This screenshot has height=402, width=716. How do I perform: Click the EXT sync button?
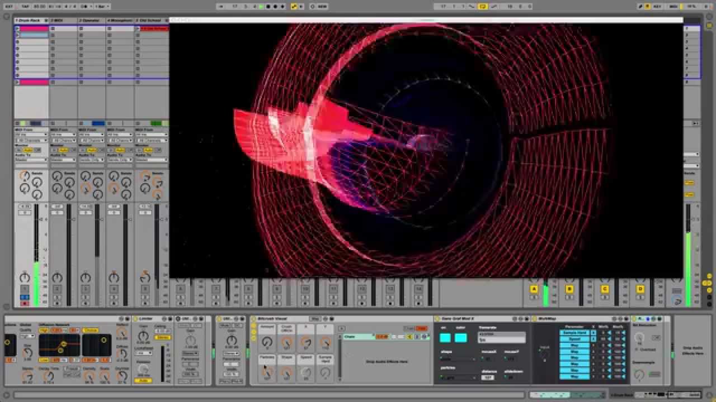(x=10, y=6)
